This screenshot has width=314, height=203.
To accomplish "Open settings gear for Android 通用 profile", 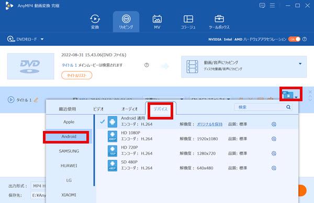I will (274, 124).
